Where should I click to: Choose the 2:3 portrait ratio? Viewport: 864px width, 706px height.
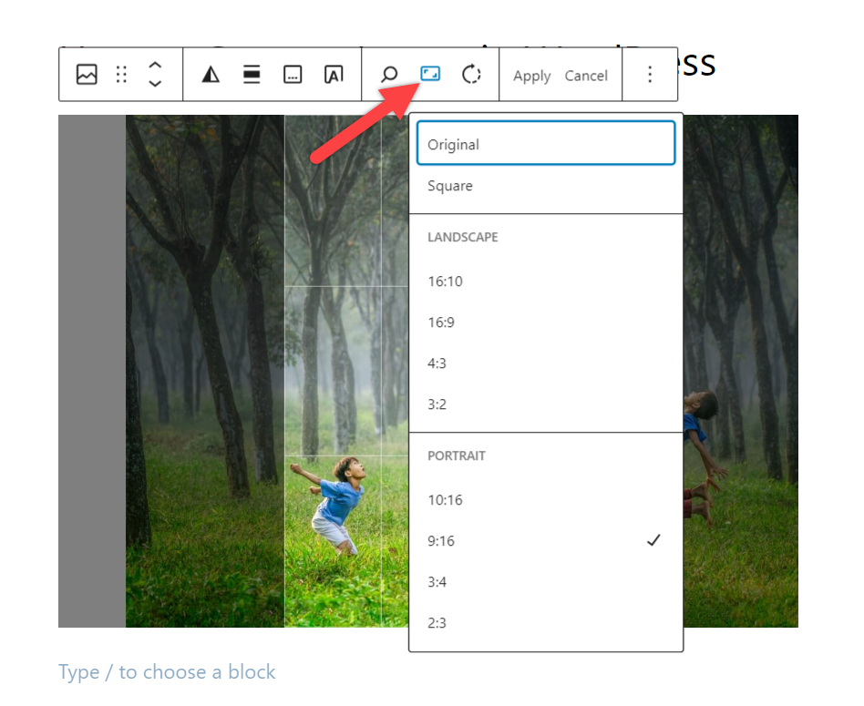546,623
